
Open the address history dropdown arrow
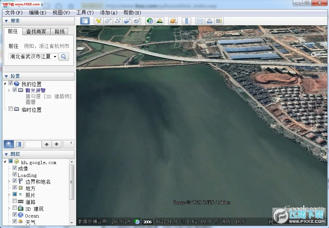55,56
